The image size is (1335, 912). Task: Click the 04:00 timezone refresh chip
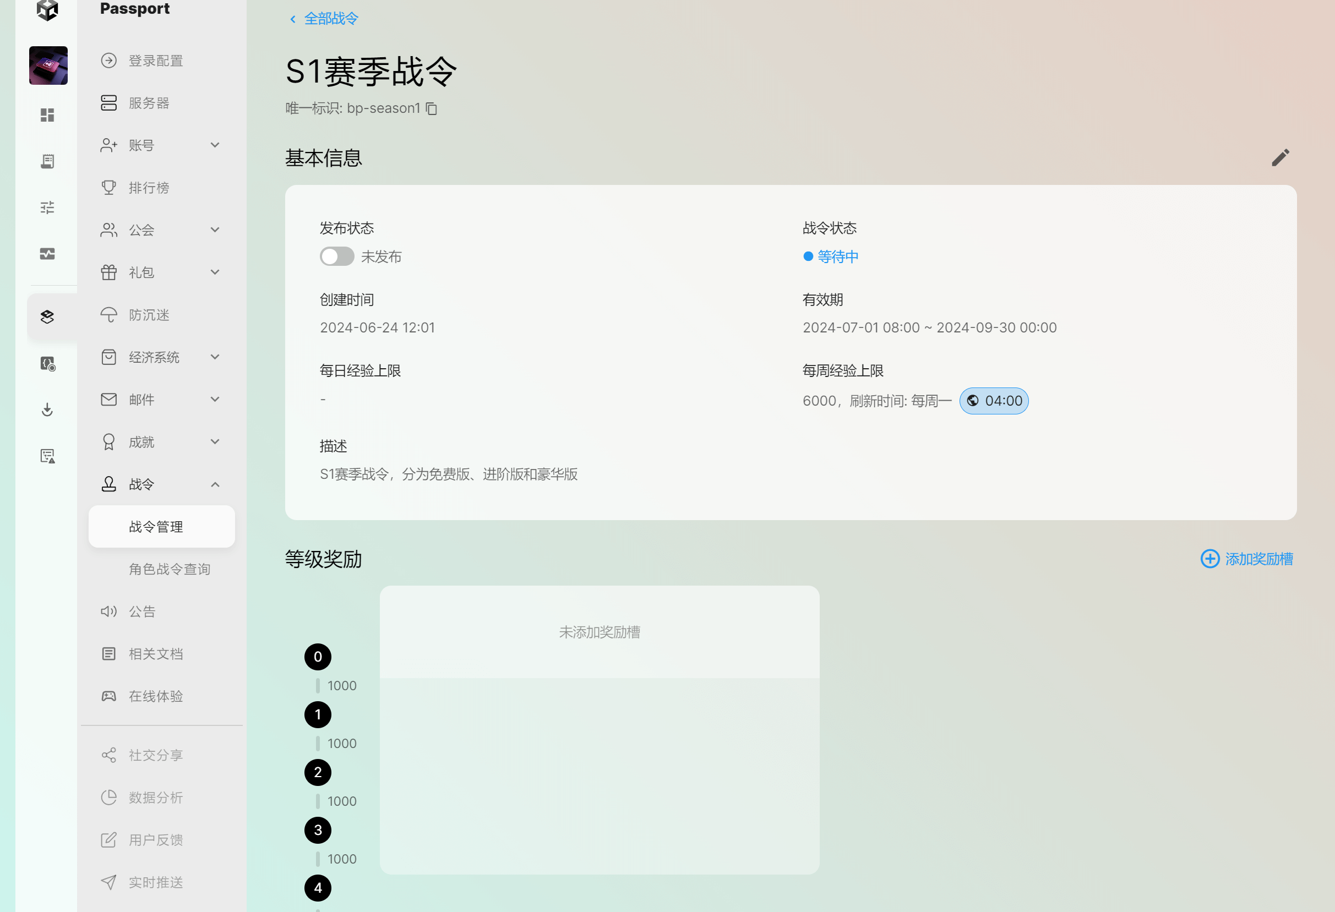click(x=994, y=400)
